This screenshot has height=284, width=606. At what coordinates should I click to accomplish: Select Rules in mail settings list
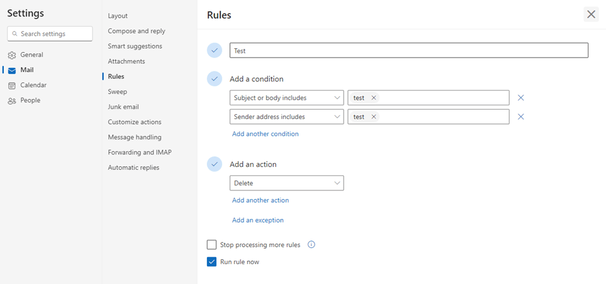(116, 76)
